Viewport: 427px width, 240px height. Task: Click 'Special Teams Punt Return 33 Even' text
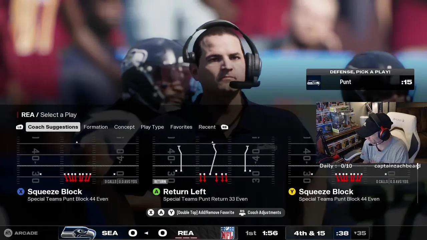point(205,199)
